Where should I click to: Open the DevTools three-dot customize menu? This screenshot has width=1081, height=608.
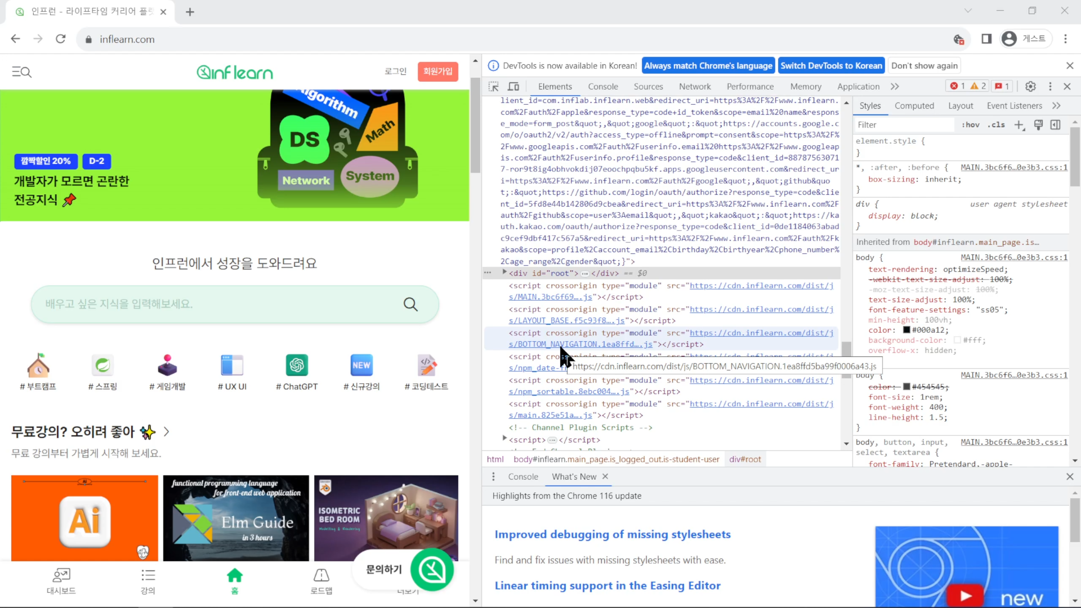[1050, 87]
